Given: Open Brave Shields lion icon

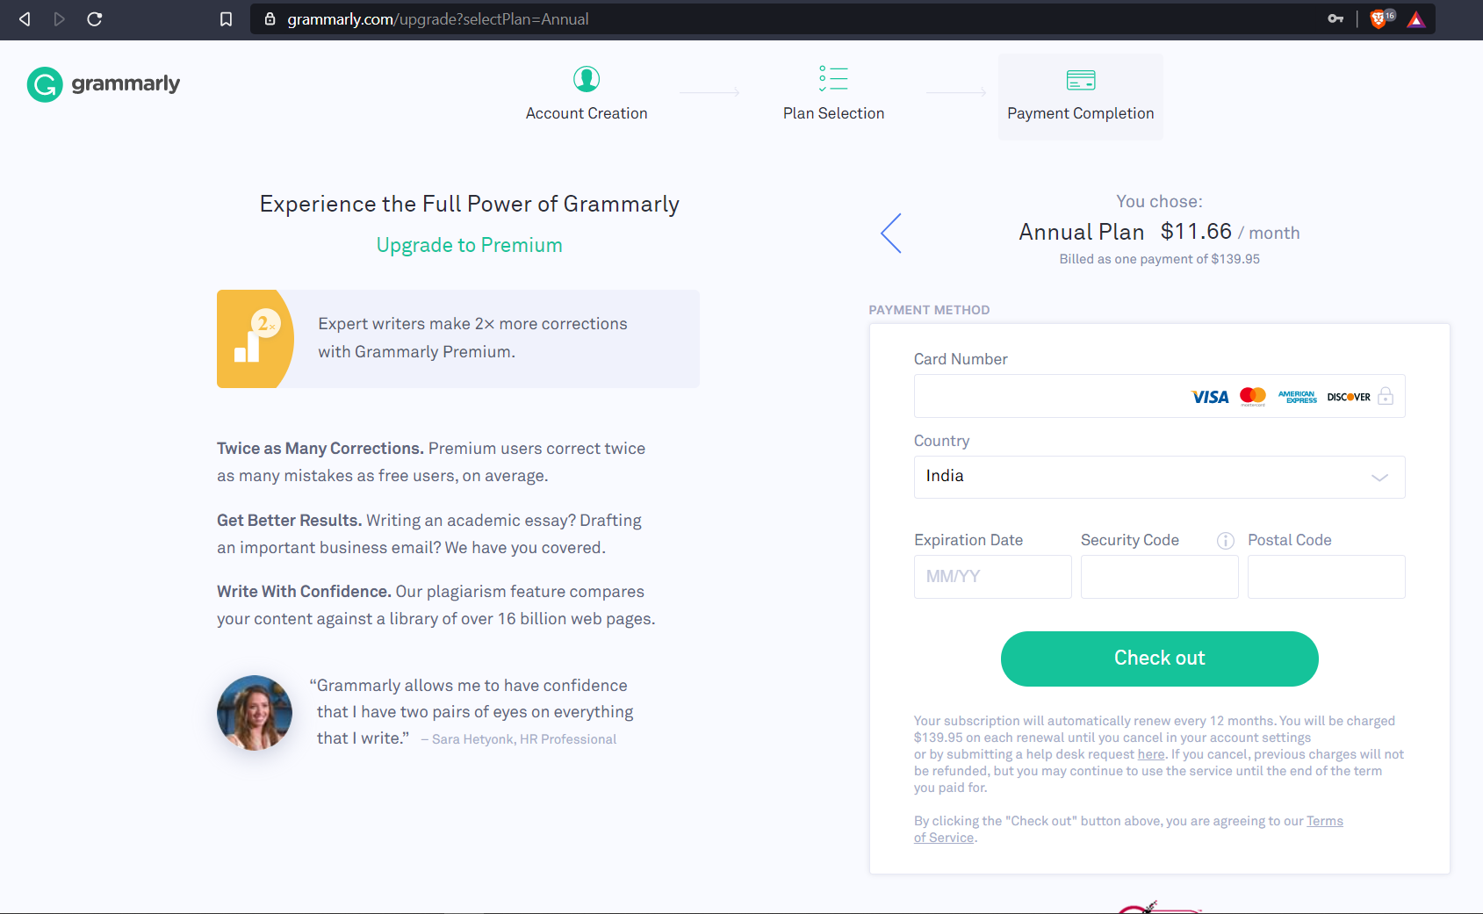Looking at the screenshot, I should (x=1380, y=18).
